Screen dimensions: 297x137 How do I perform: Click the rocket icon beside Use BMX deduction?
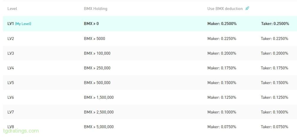click(x=247, y=8)
